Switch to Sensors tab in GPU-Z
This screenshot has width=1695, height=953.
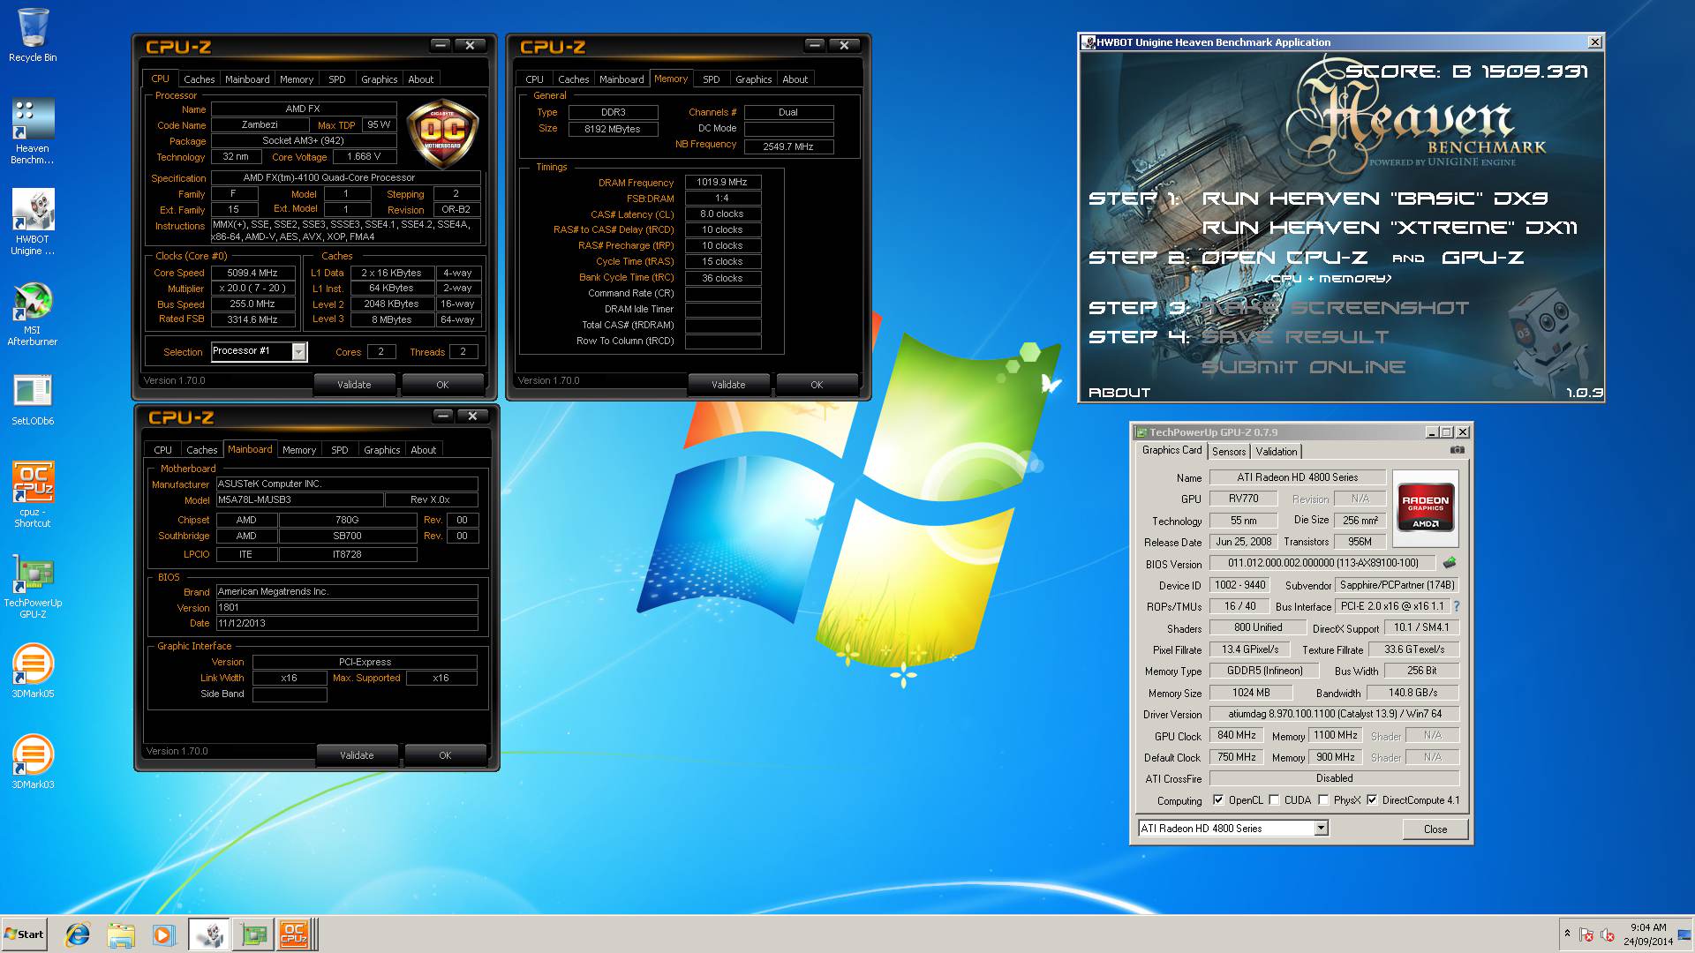[x=1229, y=451]
